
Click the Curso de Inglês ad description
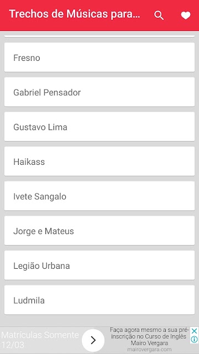(x=149, y=336)
